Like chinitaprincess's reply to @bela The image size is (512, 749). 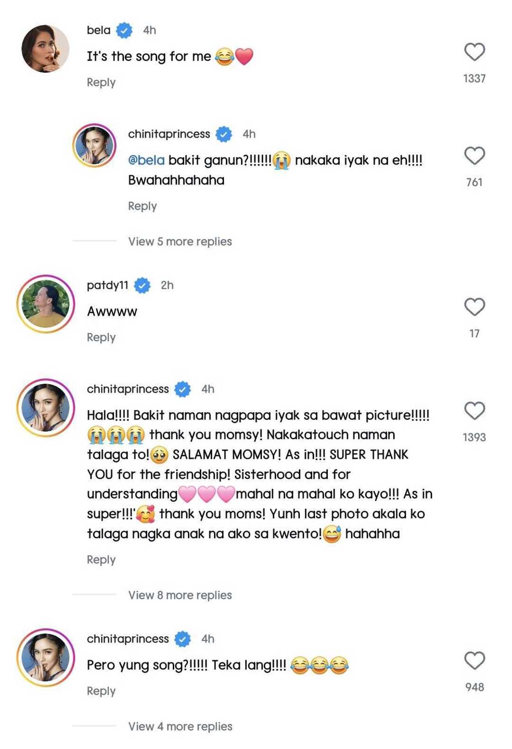[475, 156]
